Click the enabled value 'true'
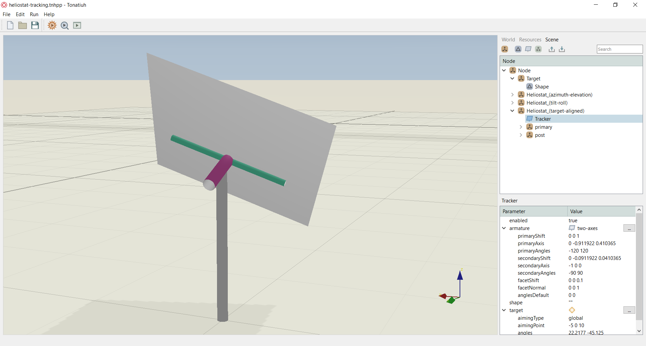The height and width of the screenshot is (346, 646). click(x=573, y=221)
